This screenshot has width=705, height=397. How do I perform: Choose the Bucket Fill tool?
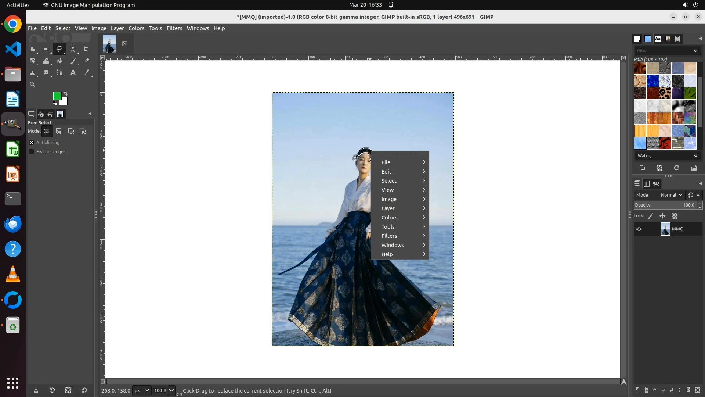pos(59,61)
